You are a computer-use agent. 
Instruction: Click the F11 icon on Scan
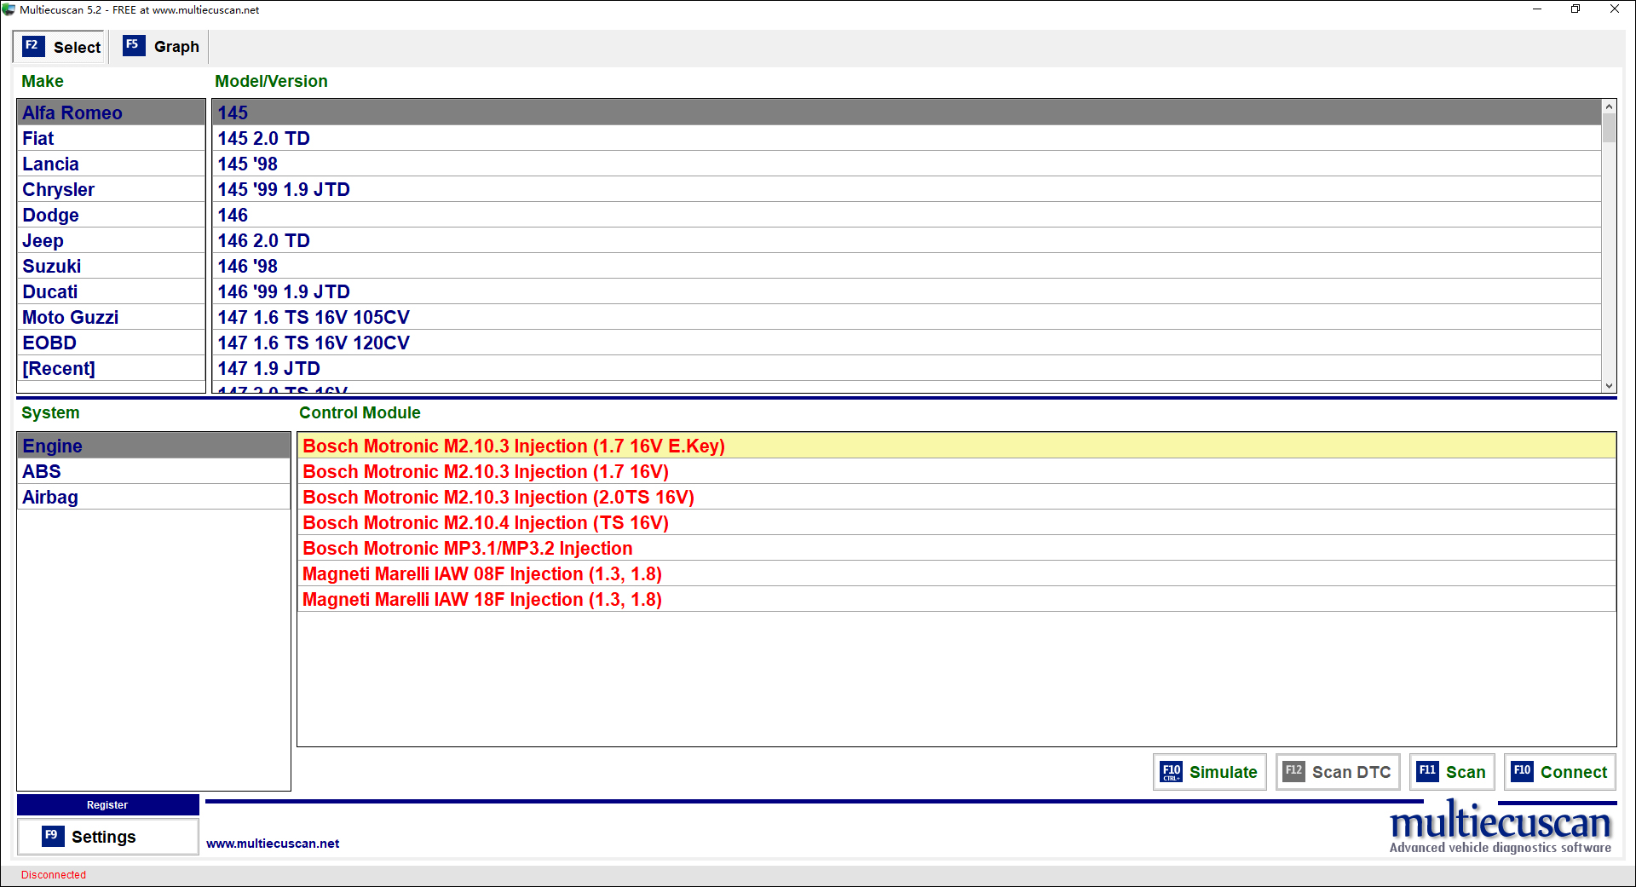click(1428, 772)
